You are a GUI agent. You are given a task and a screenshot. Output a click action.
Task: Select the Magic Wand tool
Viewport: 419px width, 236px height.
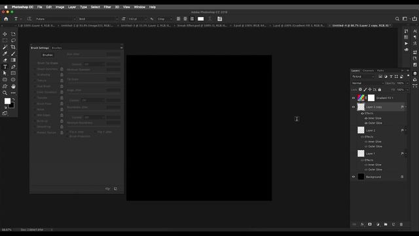tap(5, 47)
